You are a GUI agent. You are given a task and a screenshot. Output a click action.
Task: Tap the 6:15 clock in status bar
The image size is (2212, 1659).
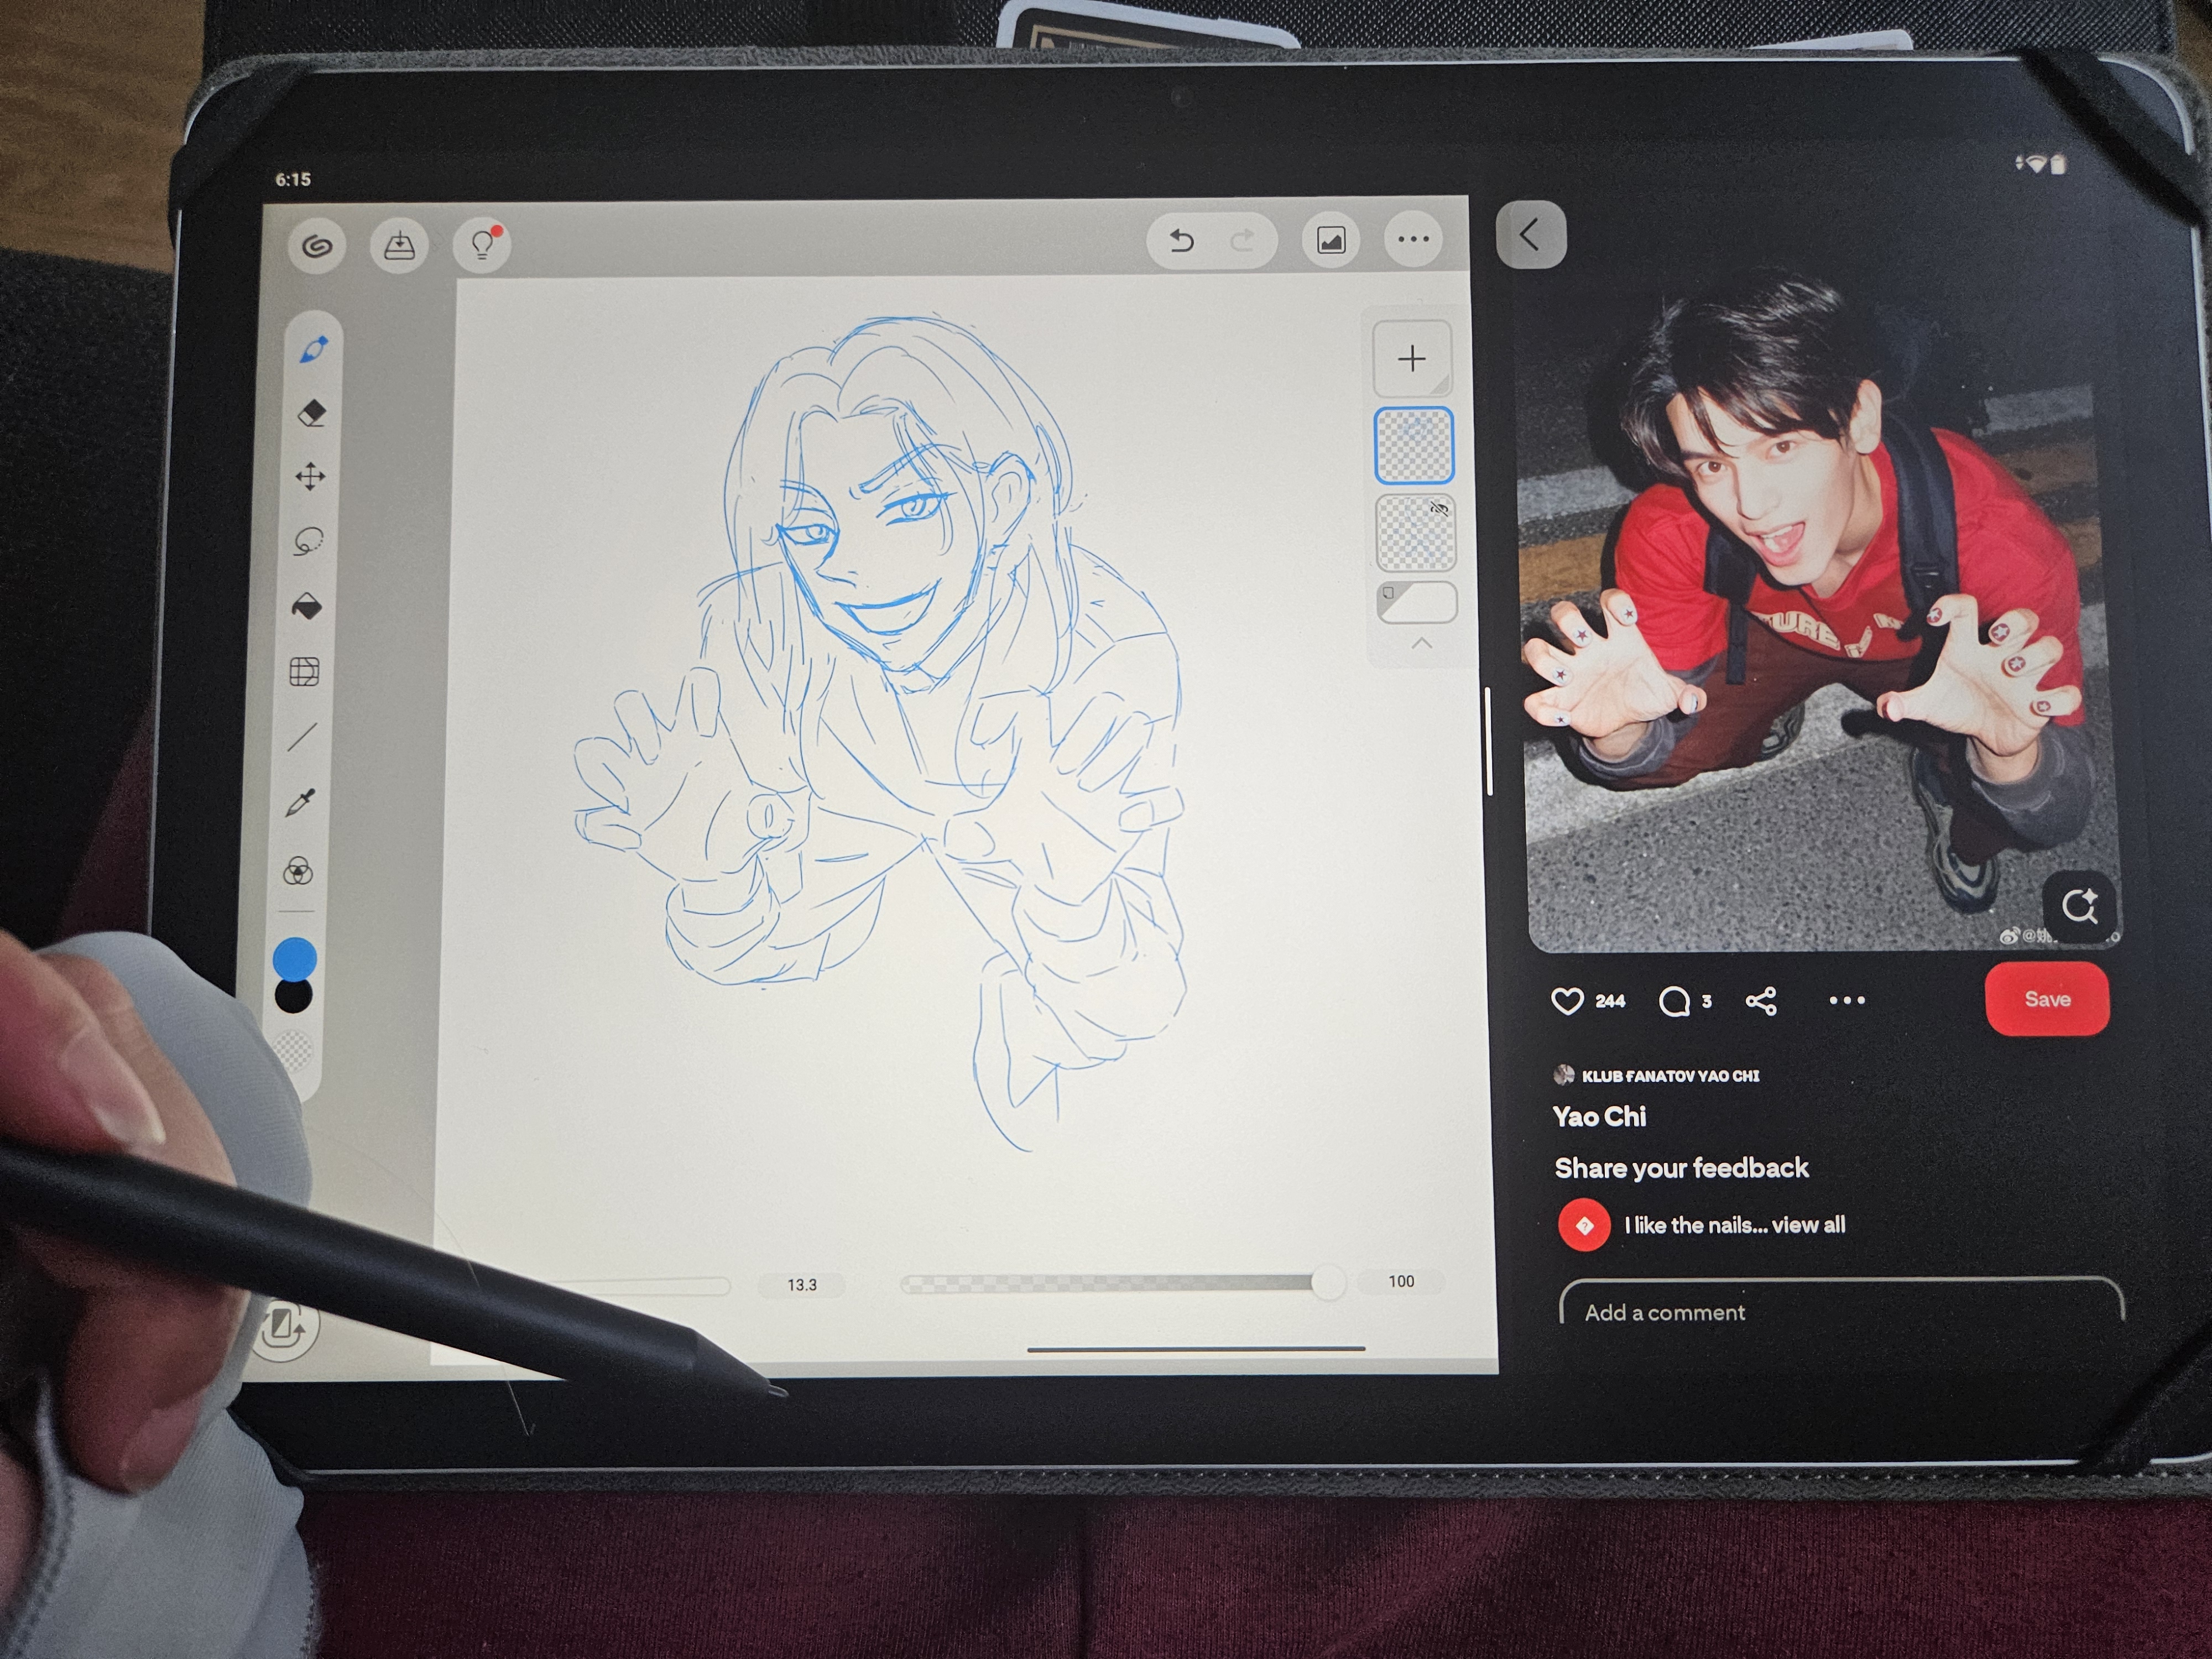(293, 179)
